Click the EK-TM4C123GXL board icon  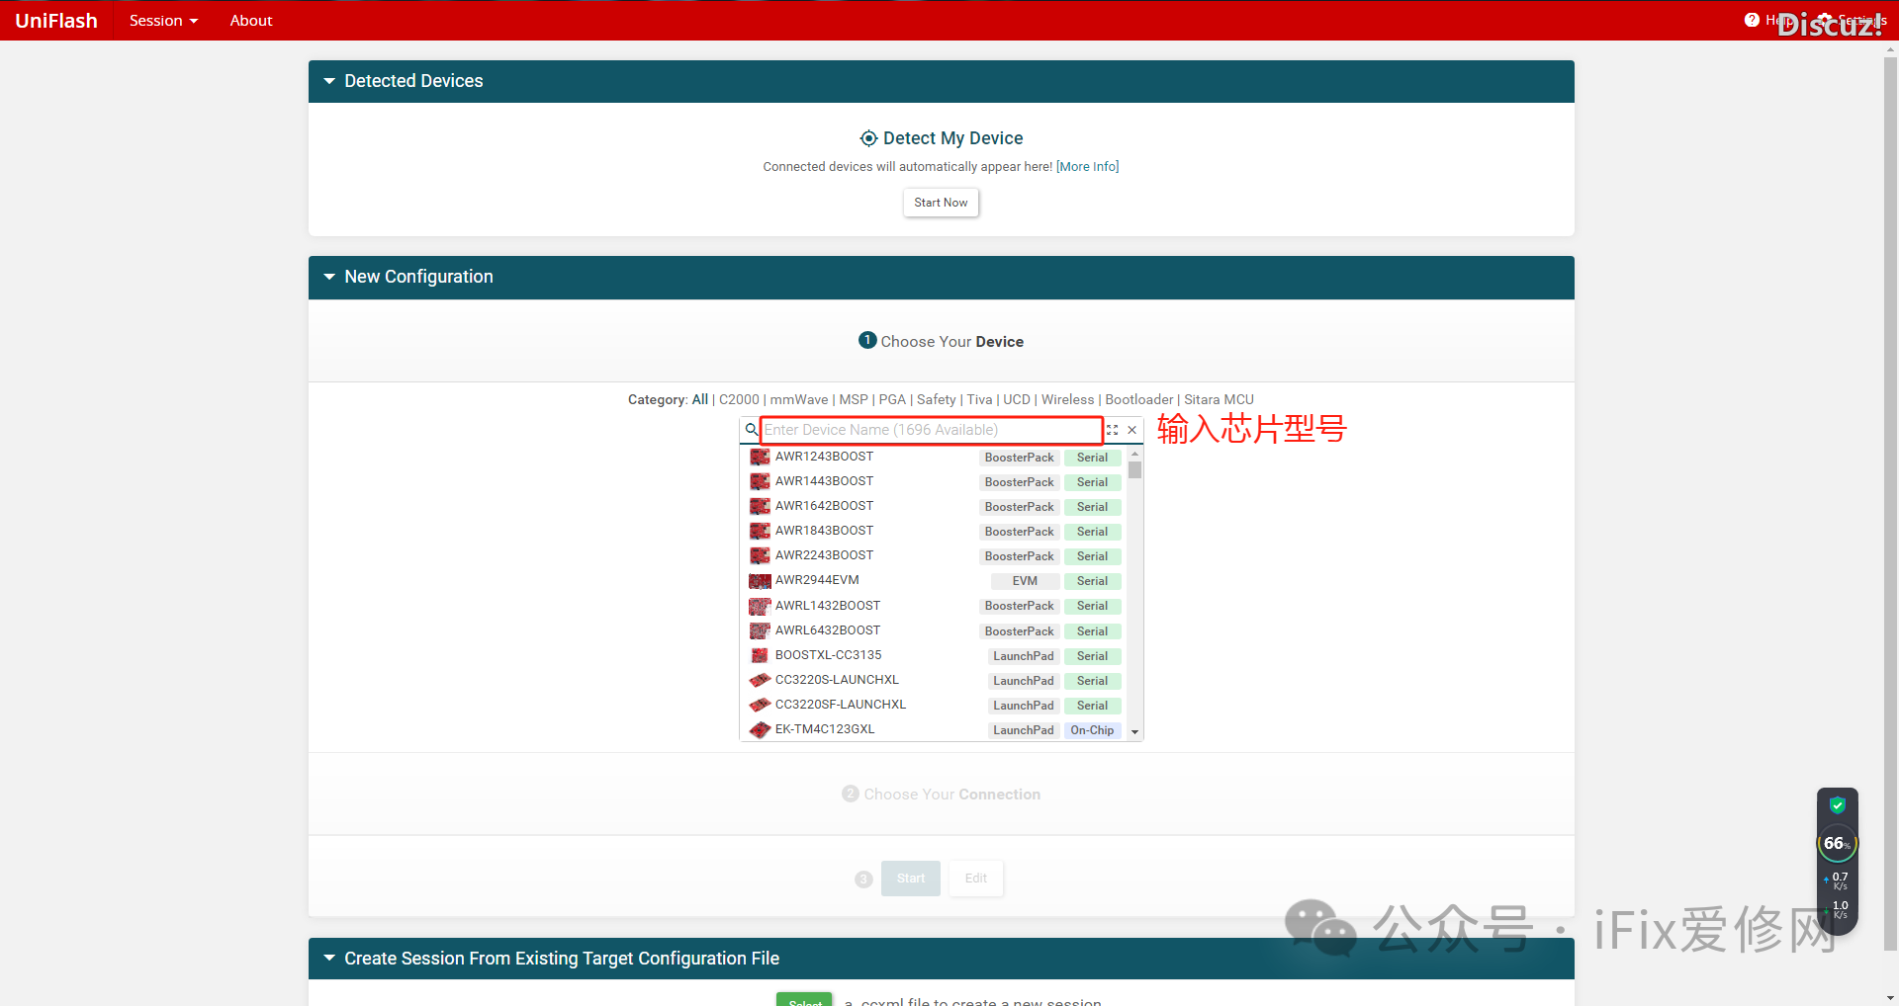[x=760, y=730]
